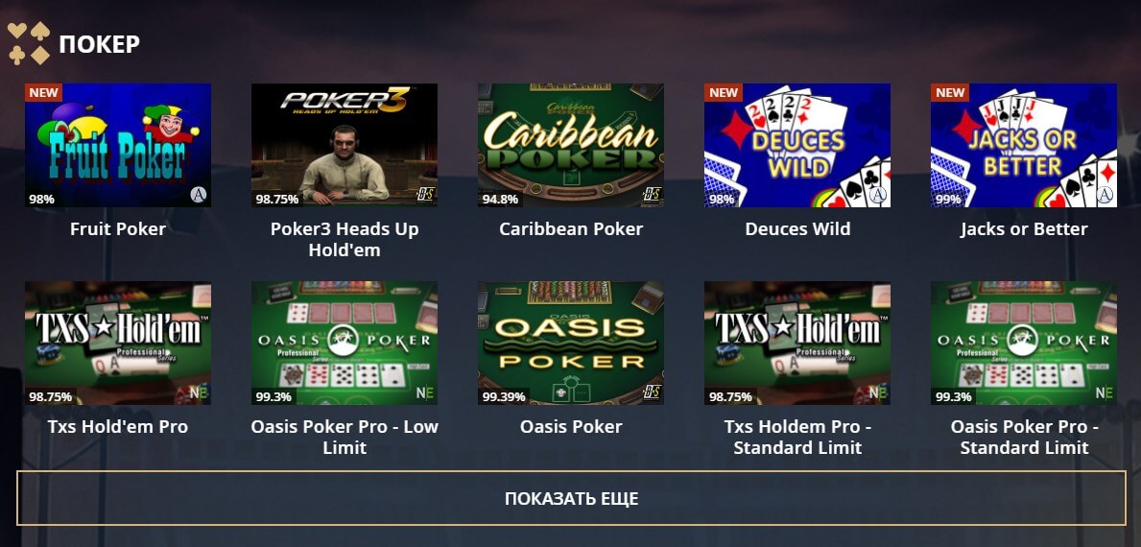Show more games with ПОКАЗАТЬ ЕЩЕ button
Viewport: 1141px width, 547px height.
coord(571,498)
